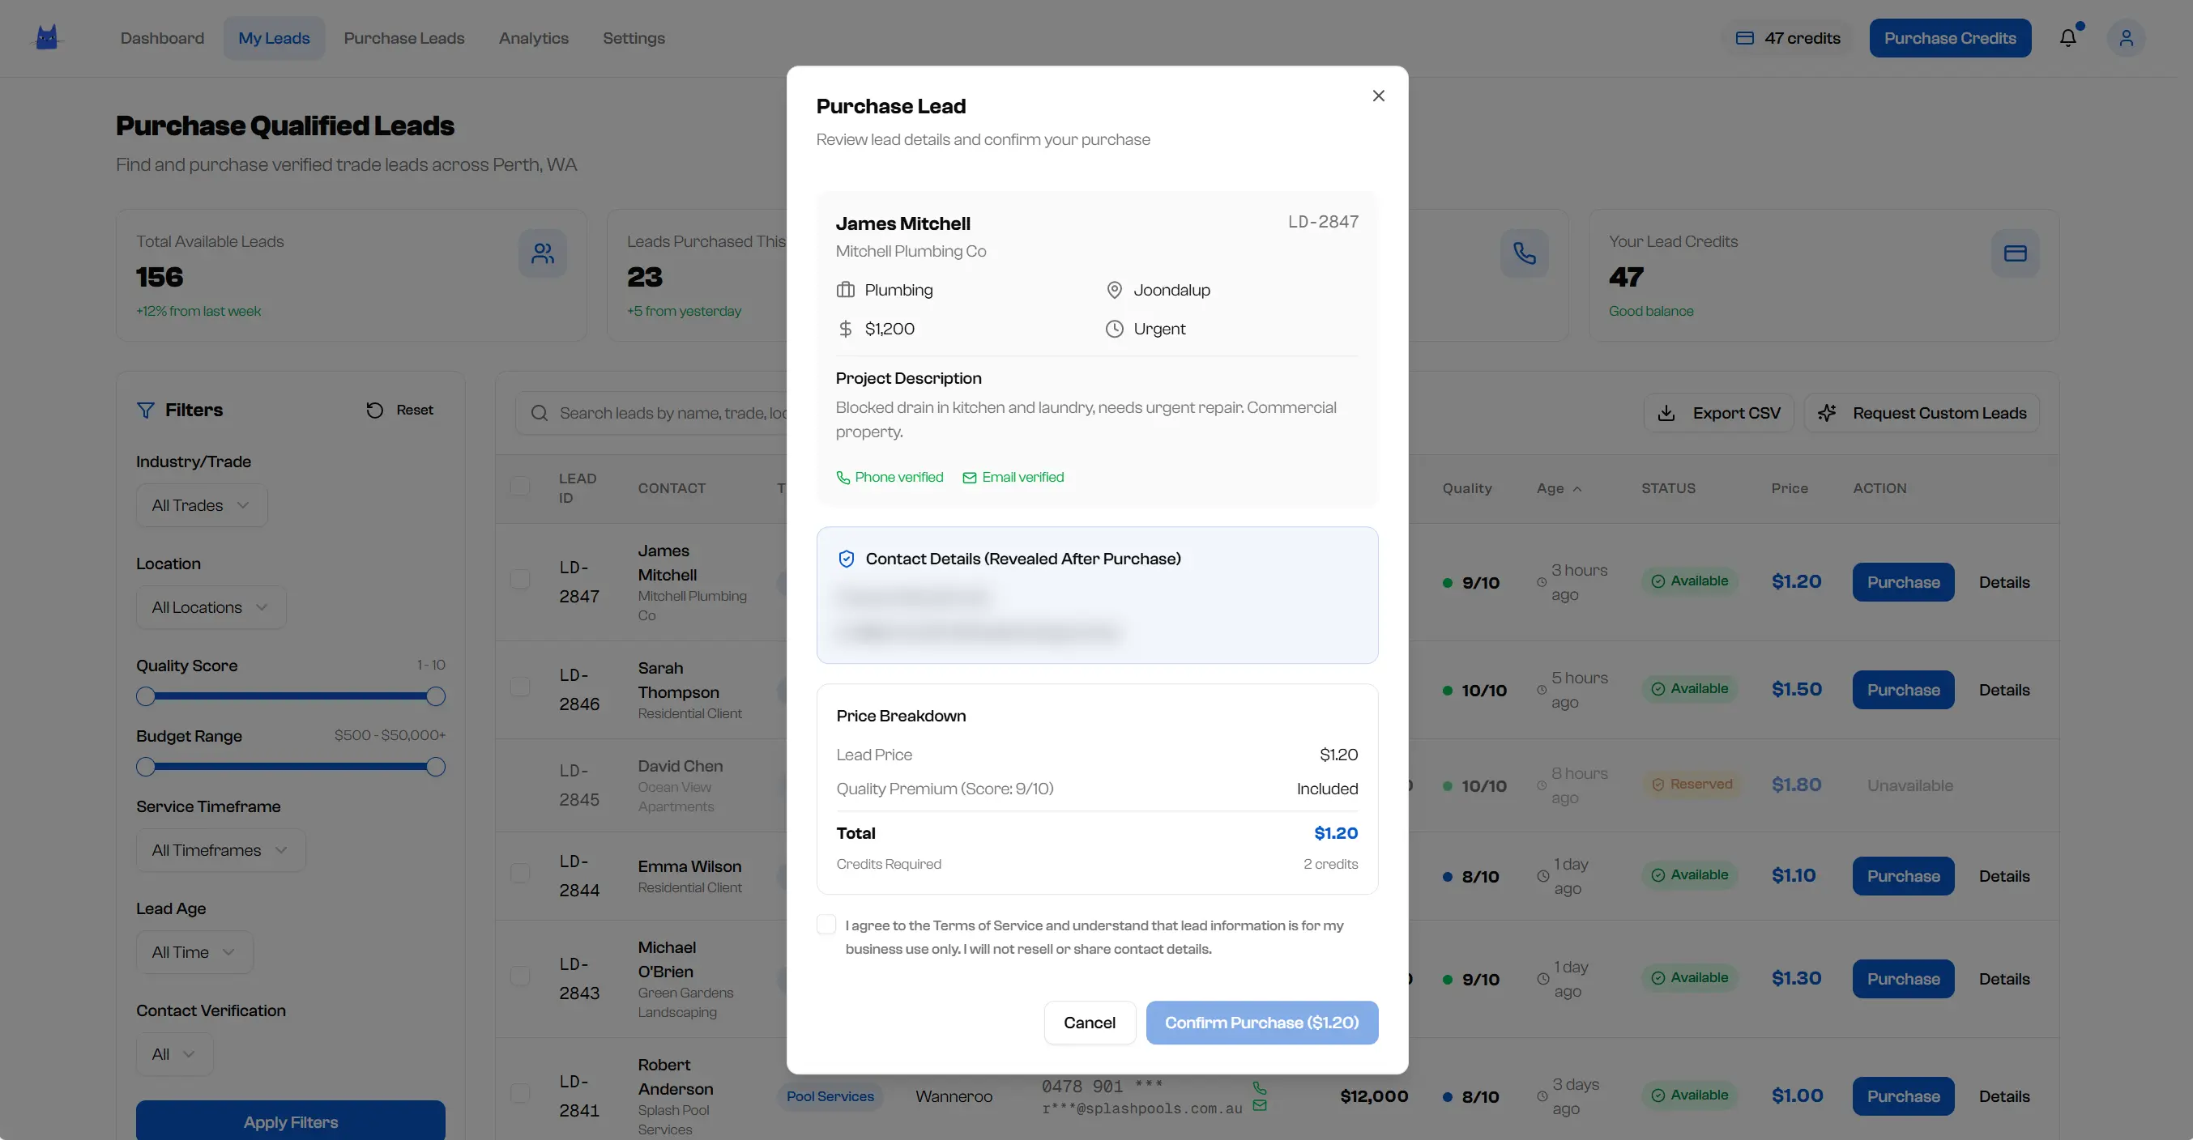Image resolution: width=2193 pixels, height=1140 pixels.
Task: Click the phone icon stat card
Action: pos(1524,253)
